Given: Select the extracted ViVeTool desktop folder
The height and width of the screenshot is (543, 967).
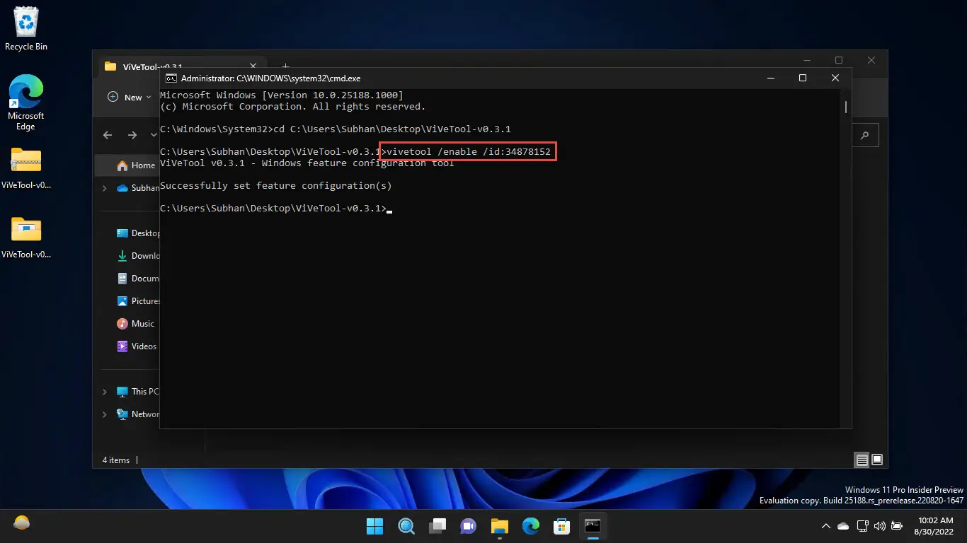Looking at the screenshot, I should [26, 238].
